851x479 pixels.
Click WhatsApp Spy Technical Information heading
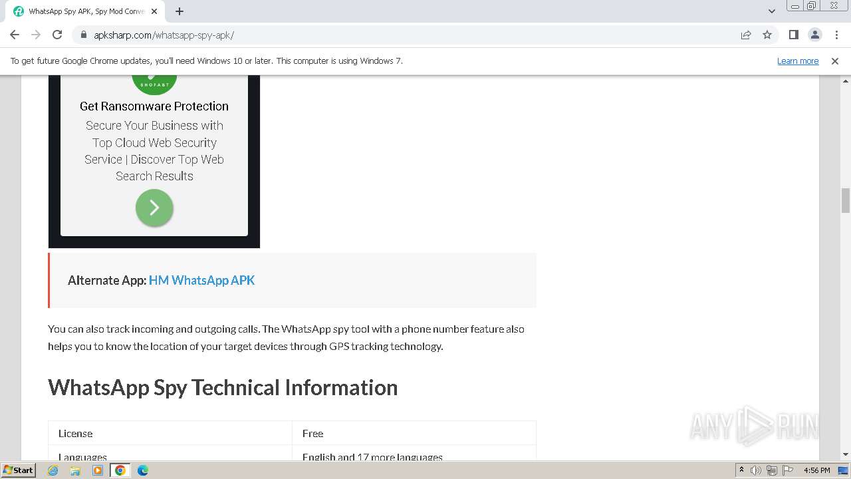[x=223, y=387]
